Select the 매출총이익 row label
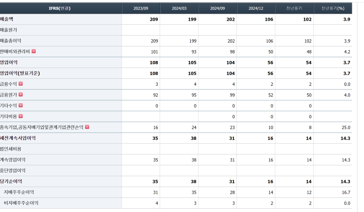 coord(11,41)
